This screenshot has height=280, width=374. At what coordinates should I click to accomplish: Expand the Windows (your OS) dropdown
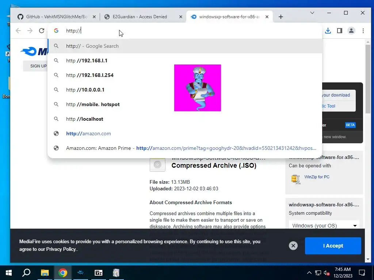(324, 225)
